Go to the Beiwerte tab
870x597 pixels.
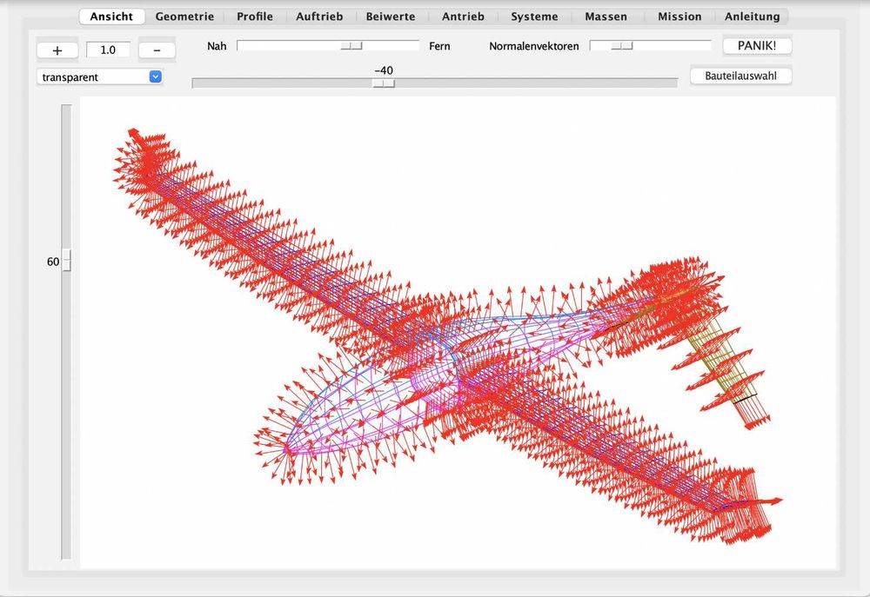tap(391, 17)
